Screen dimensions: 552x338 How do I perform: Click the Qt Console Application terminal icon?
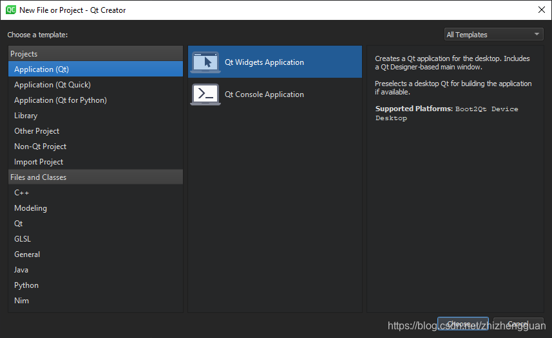click(205, 94)
